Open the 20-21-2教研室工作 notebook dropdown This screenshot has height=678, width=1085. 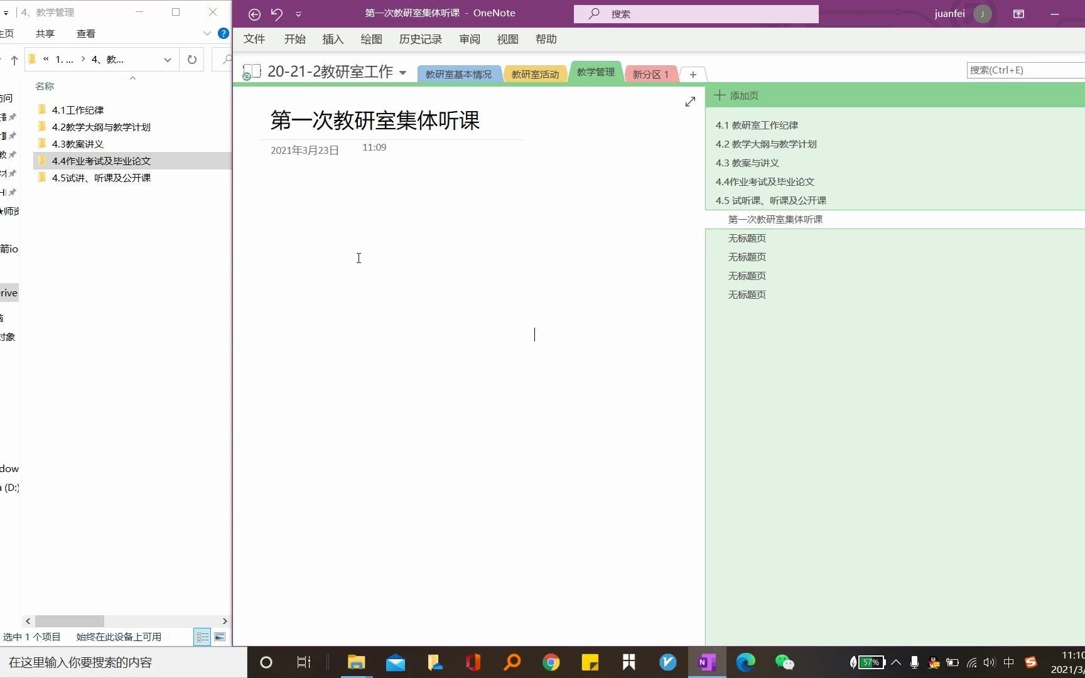[402, 72]
